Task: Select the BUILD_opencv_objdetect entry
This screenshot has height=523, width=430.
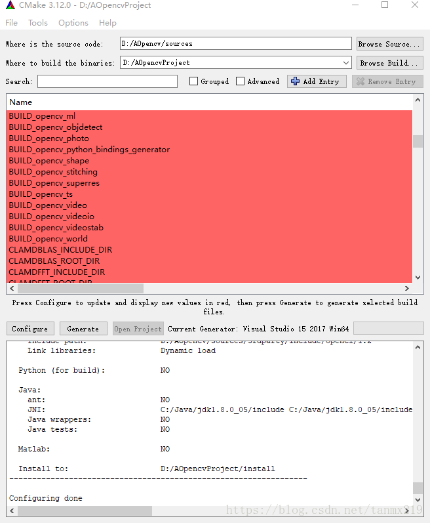Action: (x=209, y=127)
